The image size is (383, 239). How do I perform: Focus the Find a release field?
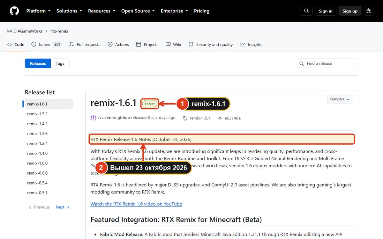point(327,63)
